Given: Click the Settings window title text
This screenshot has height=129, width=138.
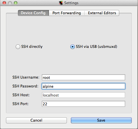Looking at the screenshot, I should tap(71, 3).
